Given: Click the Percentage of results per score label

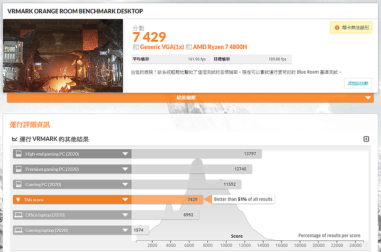Looking at the screenshot, I should tap(329, 236).
